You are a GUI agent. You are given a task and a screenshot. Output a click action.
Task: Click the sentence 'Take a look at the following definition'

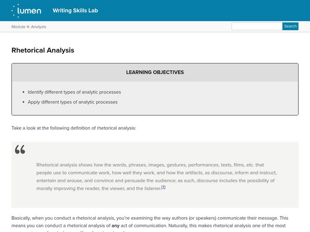pyautogui.click(x=74, y=128)
